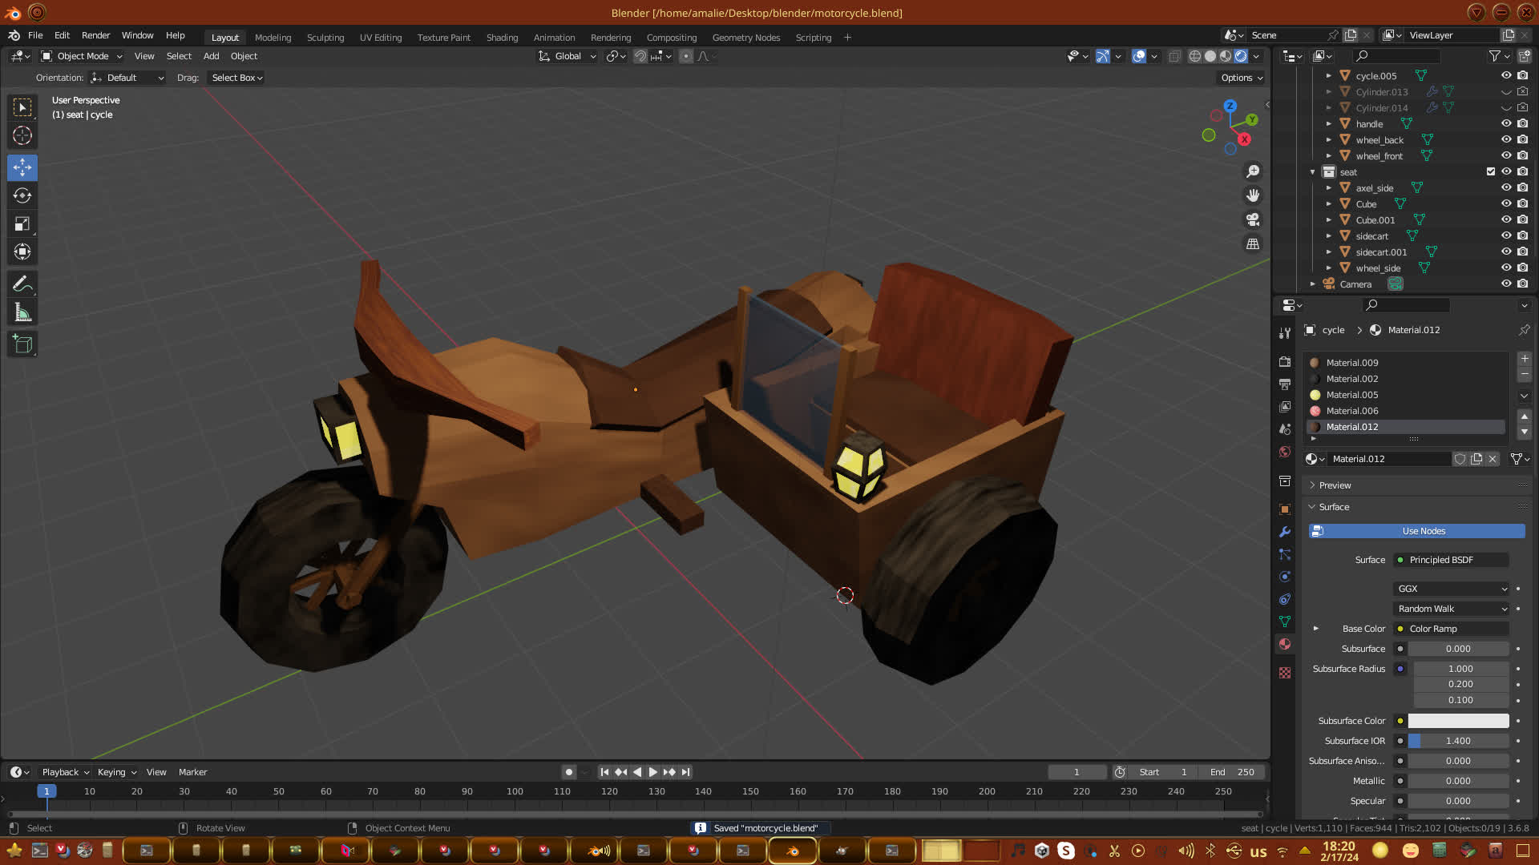Uncheck the seat collection checkbox

point(1491,171)
